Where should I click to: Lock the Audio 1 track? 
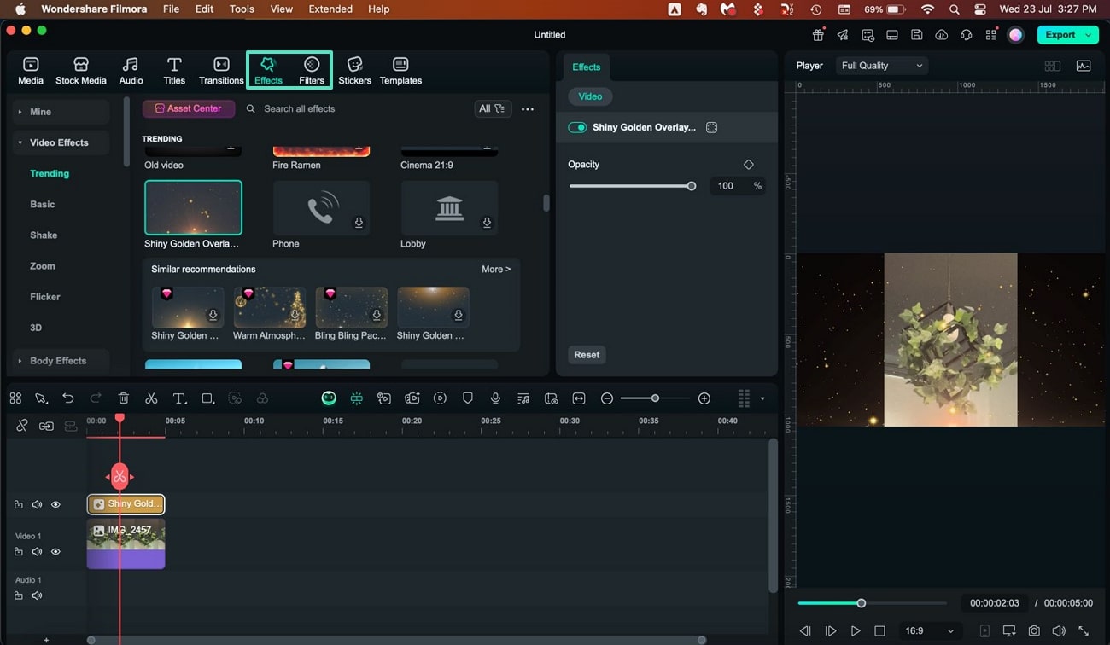[x=19, y=596]
